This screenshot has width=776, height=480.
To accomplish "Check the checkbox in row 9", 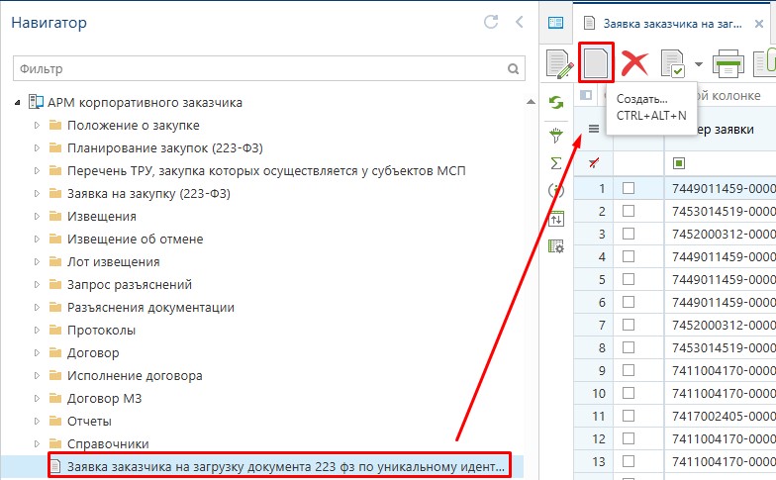I will tap(629, 370).
